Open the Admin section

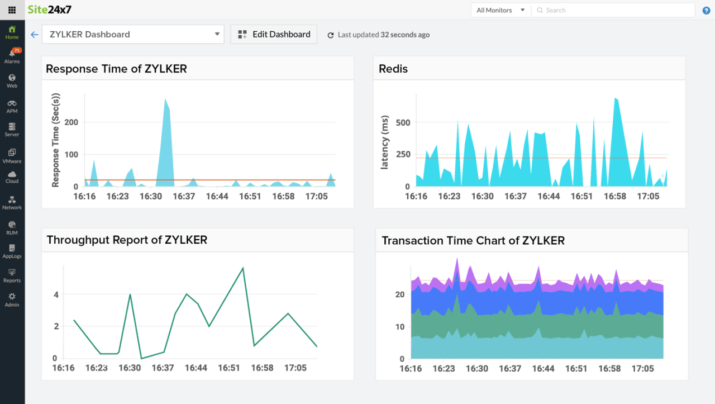point(12,299)
